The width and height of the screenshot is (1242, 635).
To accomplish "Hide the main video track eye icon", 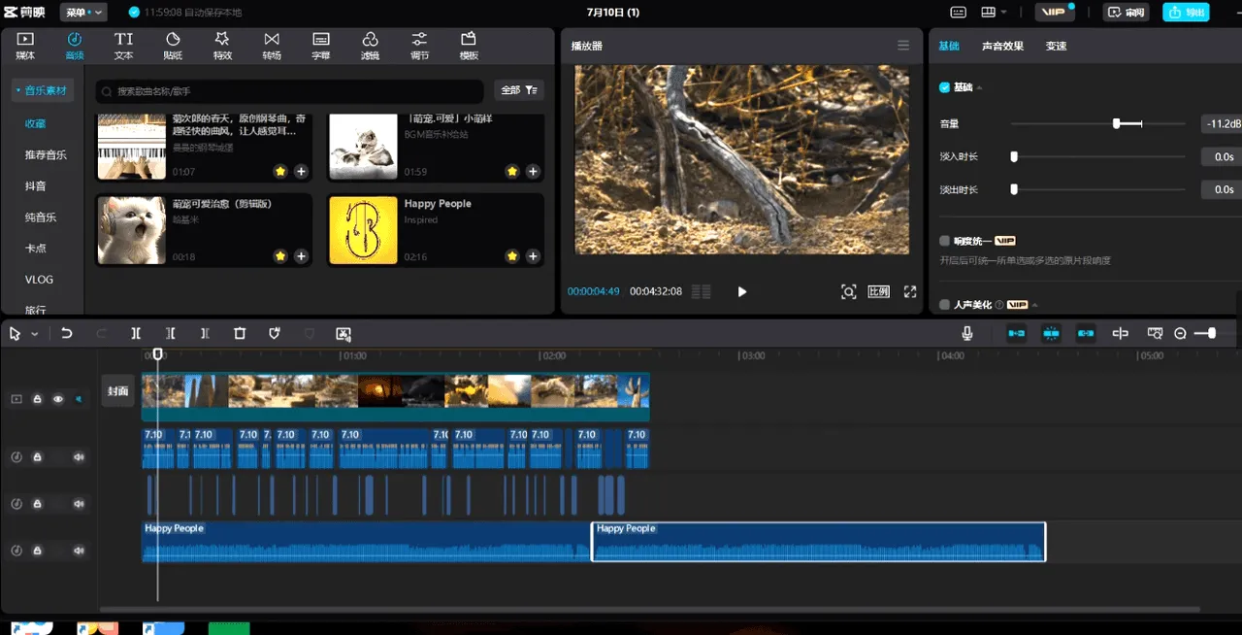I will pyautogui.click(x=58, y=399).
